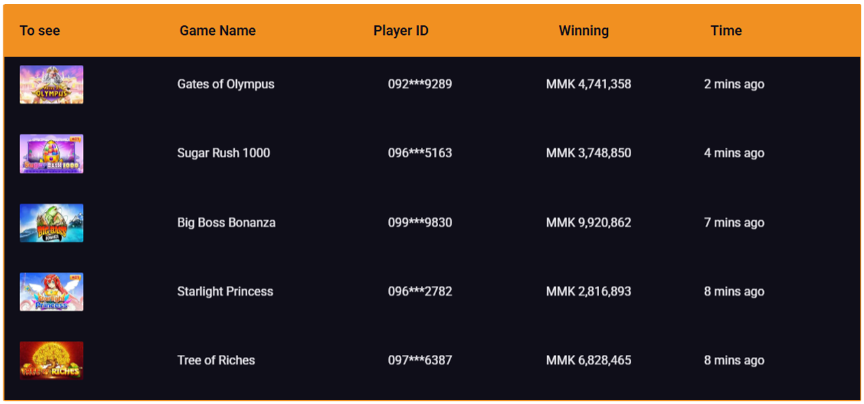Click the Sugar Rush 1000 game name
Screen dimensions: 864x404
pos(223,153)
